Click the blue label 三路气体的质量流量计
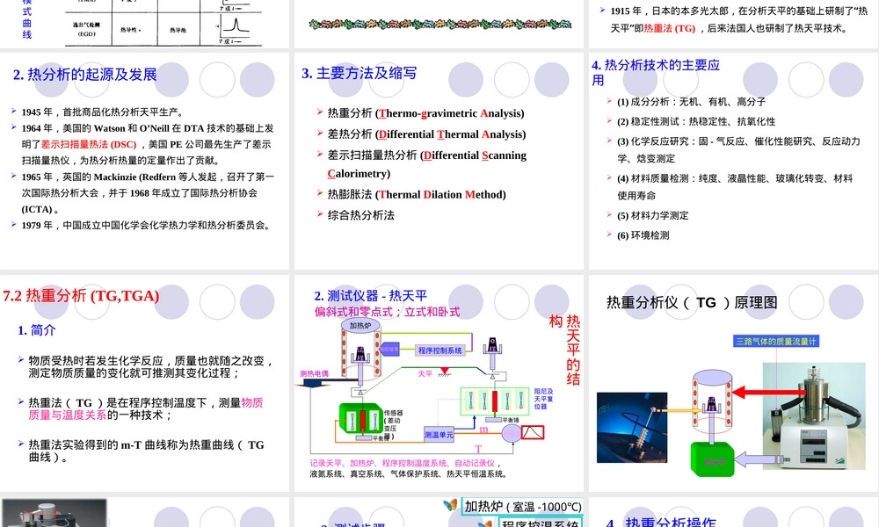The height and width of the screenshot is (527, 879). pos(776,341)
